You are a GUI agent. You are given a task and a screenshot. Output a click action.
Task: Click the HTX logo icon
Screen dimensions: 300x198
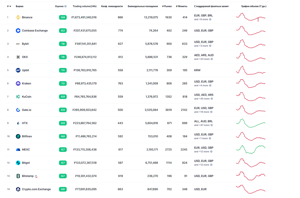[18, 123]
